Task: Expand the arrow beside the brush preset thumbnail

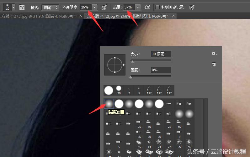Action: (13, 7)
